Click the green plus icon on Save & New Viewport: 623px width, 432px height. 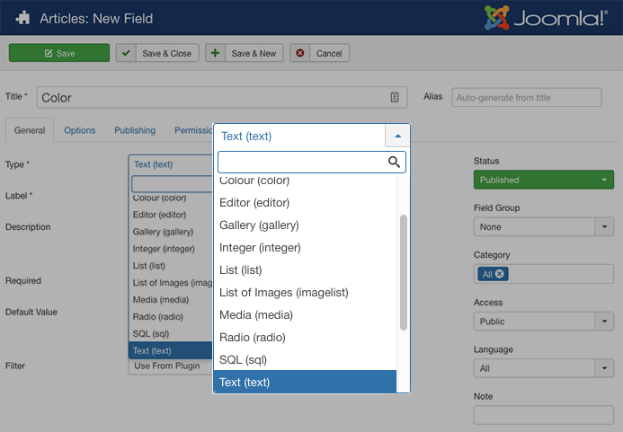tap(215, 53)
